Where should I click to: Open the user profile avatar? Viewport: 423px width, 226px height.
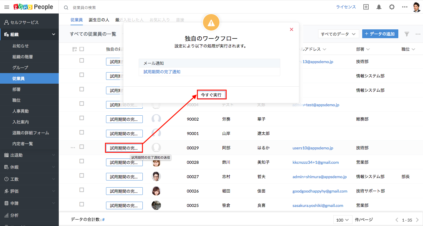point(417,7)
